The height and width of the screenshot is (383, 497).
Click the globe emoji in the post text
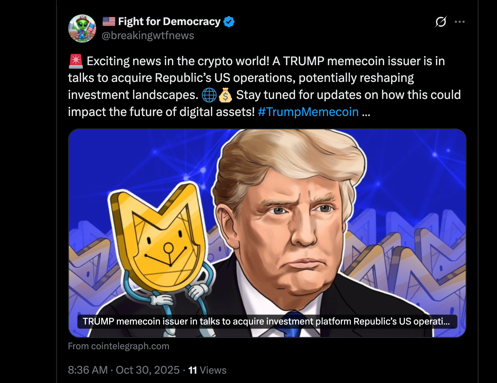(209, 95)
